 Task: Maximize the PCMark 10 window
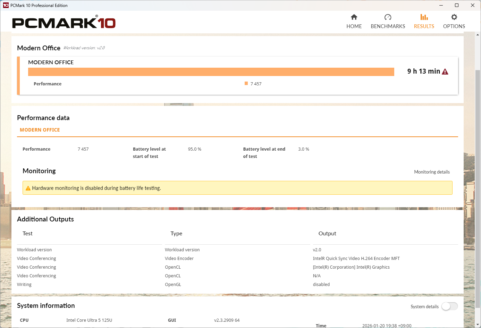[x=457, y=5]
